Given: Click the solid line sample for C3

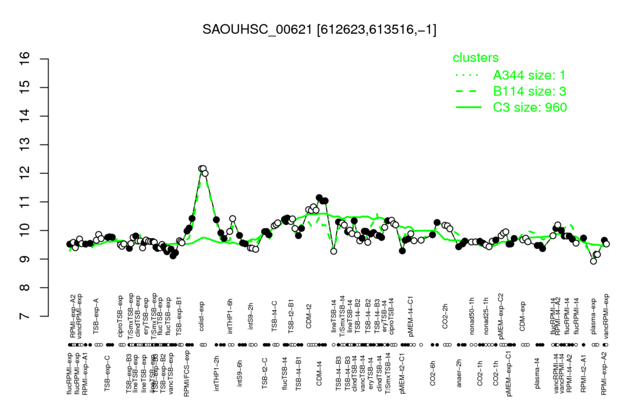Looking at the screenshot, I should tap(468, 107).
